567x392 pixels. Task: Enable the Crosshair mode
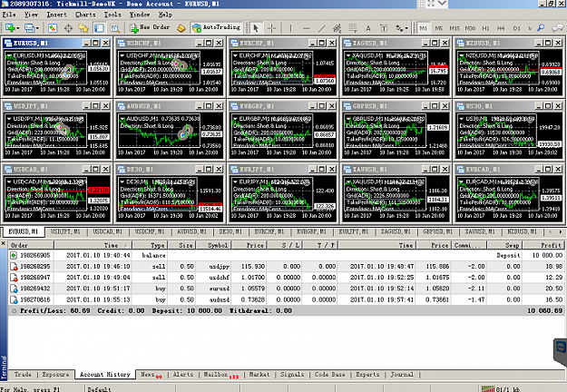click(271, 28)
